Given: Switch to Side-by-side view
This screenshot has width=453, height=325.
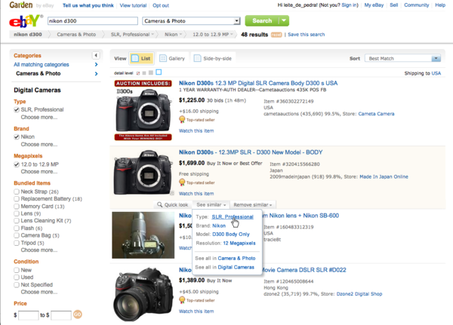Looking at the screenshot, I should pyautogui.click(x=213, y=58).
